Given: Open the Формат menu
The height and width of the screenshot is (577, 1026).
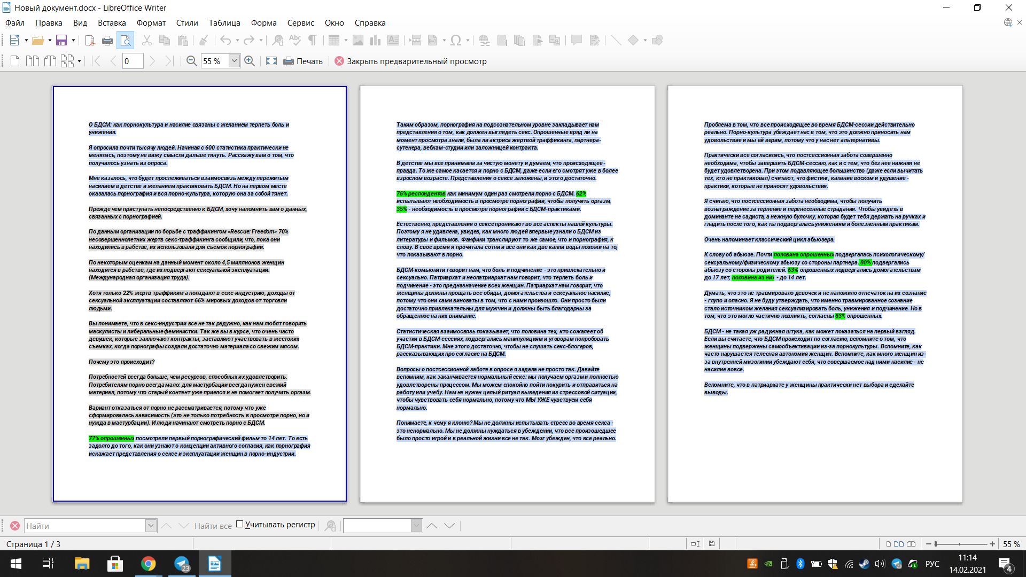Looking at the screenshot, I should 151,23.
